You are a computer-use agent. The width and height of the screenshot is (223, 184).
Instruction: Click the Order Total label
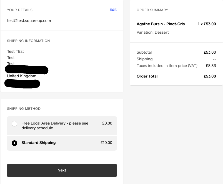[x=147, y=76]
